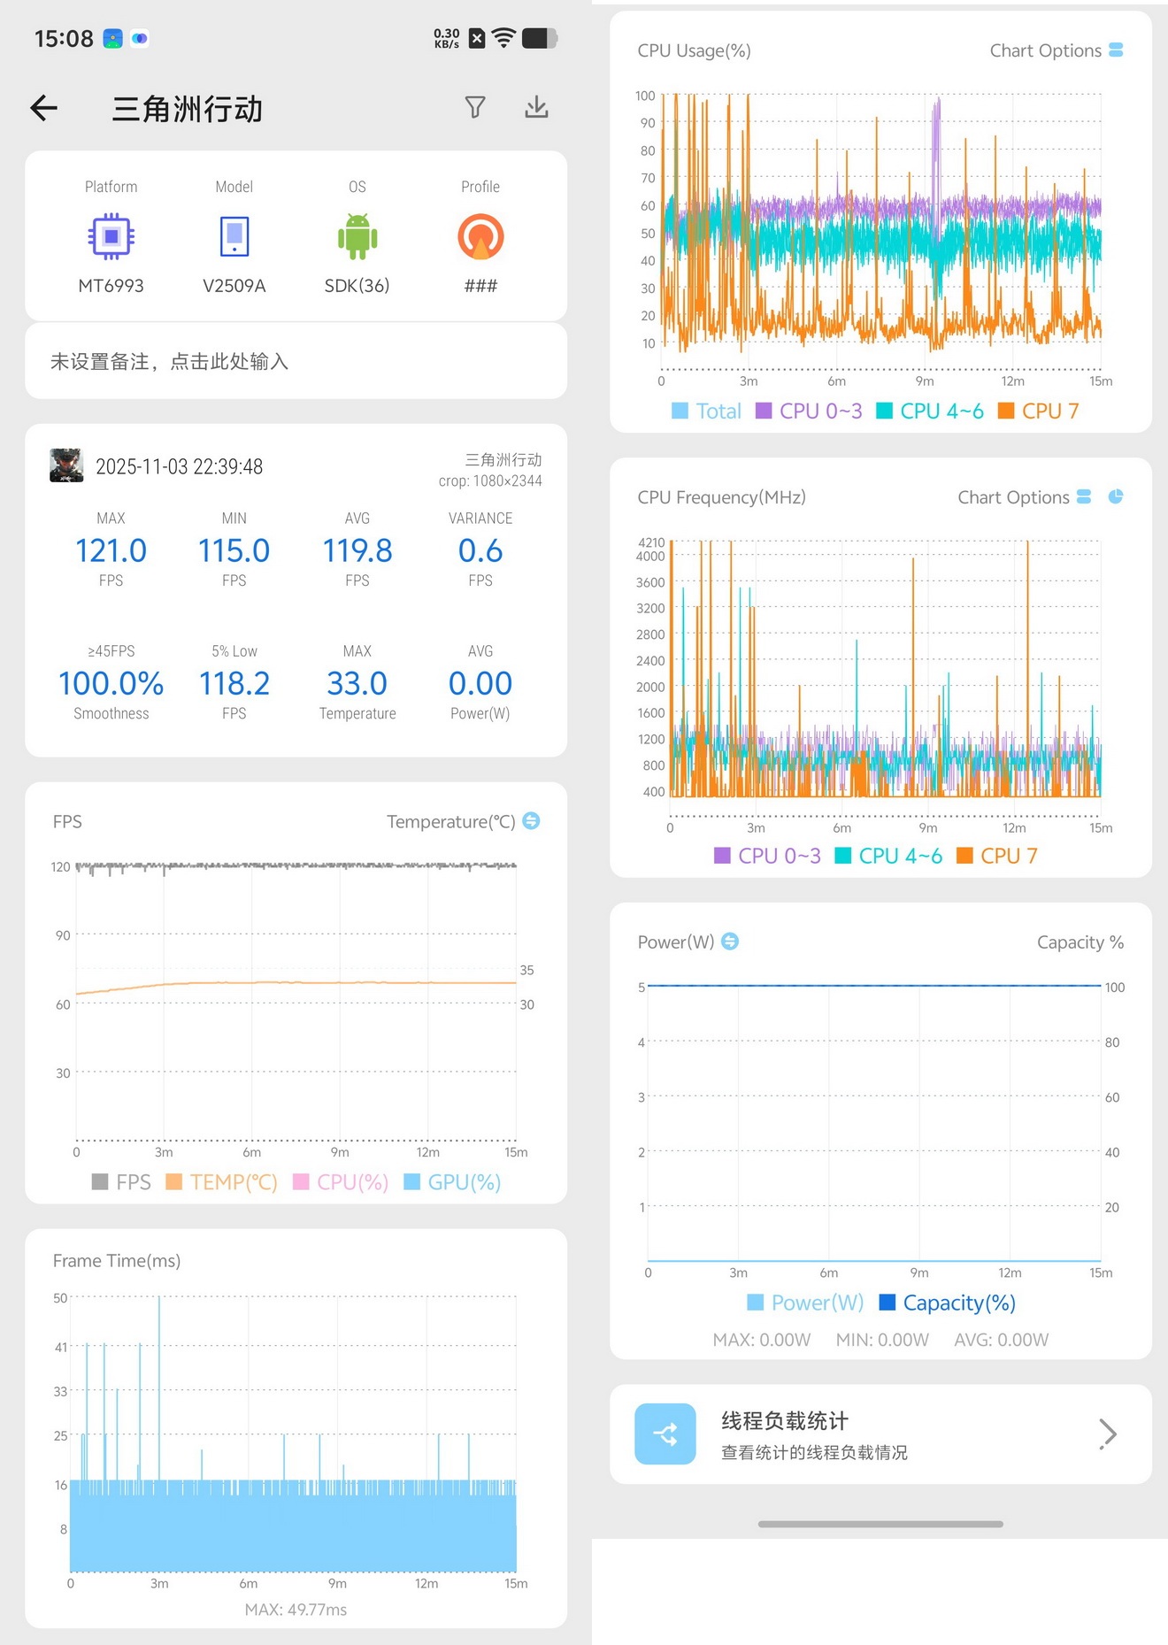Click the VARIANCE value 0.6
This screenshot has width=1168, height=1645.
(x=480, y=550)
